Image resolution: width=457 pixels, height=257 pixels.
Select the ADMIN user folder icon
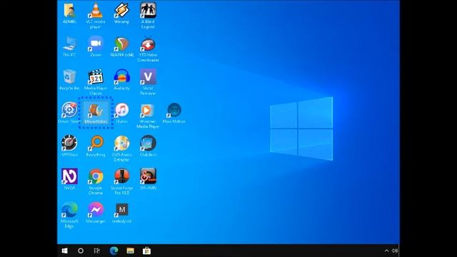[x=69, y=11]
